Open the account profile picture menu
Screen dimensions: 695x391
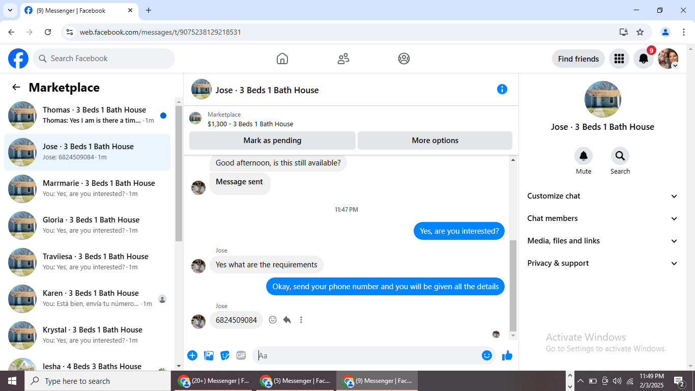click(668, 59)
